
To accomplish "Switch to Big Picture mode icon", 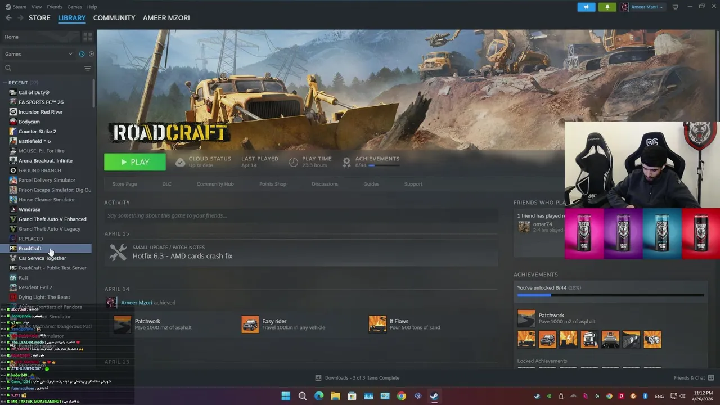I will pyautogui.click(x=676, y=7).
